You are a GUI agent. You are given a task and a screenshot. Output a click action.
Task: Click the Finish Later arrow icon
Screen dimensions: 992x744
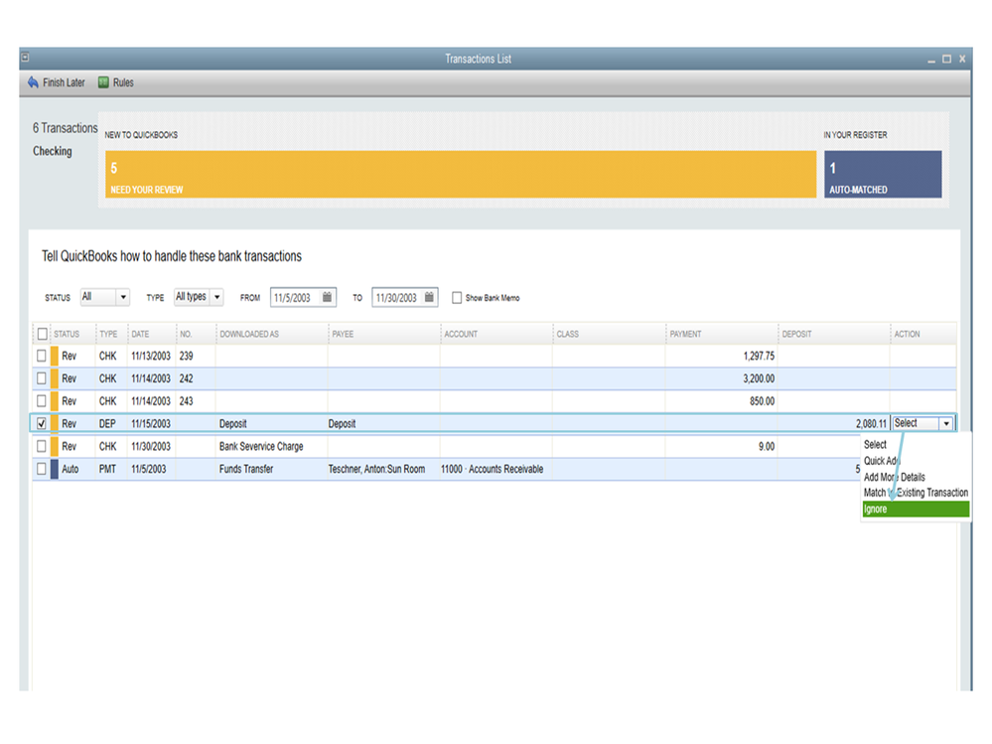coord(33,82)
